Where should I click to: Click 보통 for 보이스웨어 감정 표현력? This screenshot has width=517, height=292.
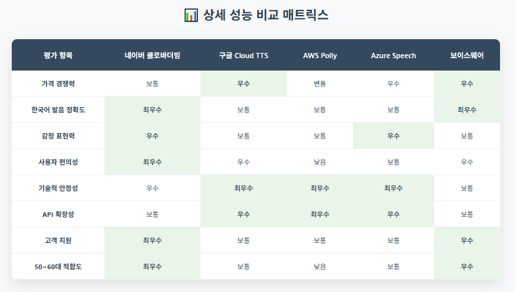[x=467, y=136]
